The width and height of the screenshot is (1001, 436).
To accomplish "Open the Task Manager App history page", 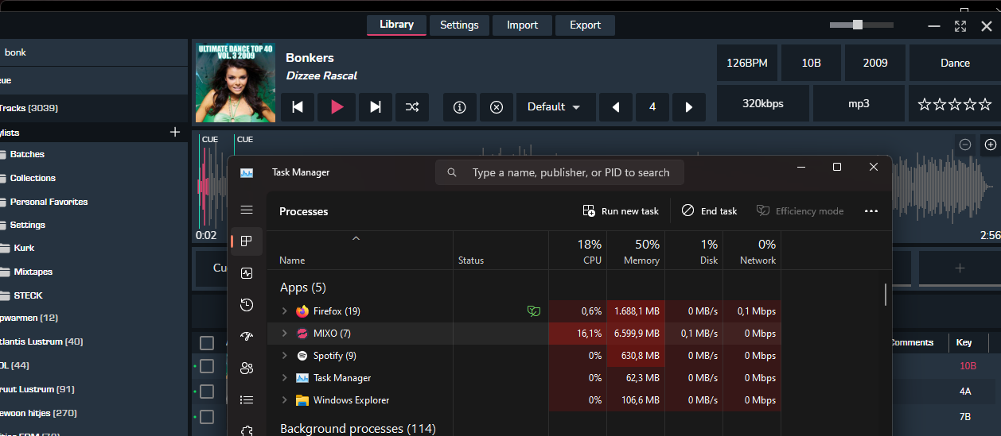I will pyautogui.click(x=247, y=304).
